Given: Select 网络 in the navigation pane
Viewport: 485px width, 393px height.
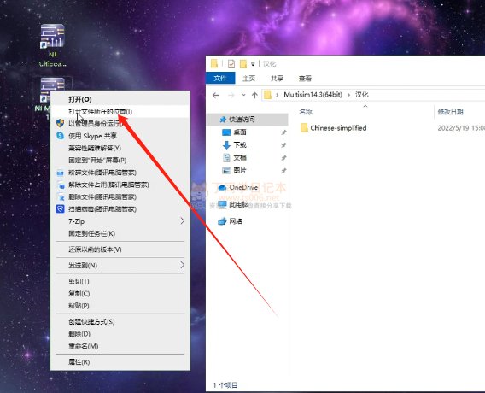Looking at the screenshot, I should [236, 221].
